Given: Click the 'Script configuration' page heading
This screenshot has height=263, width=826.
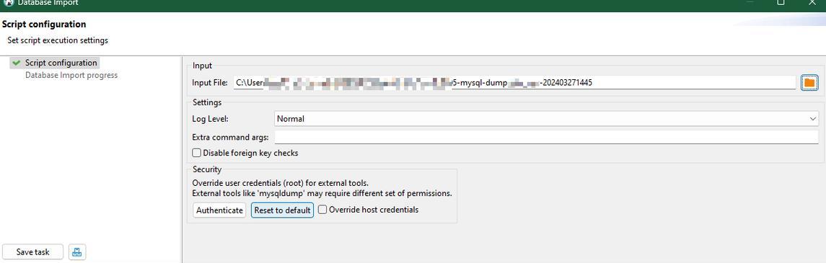Looking at the screenshot, I should click(44, 24).
